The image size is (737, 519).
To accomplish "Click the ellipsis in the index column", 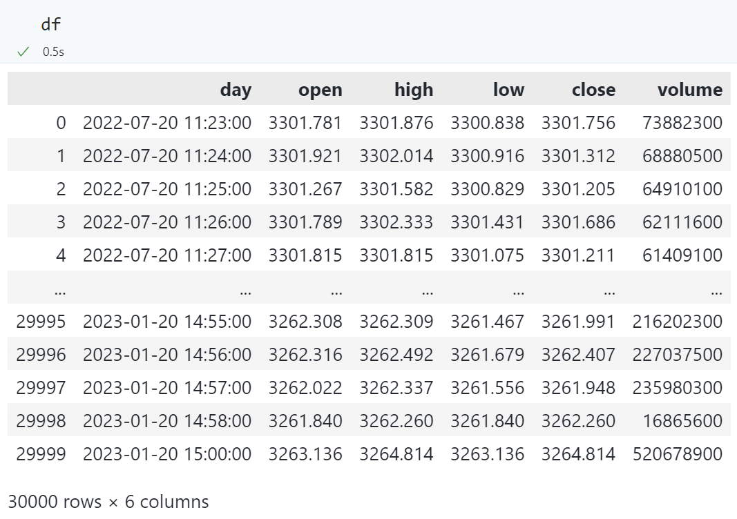I will point(59,290).
